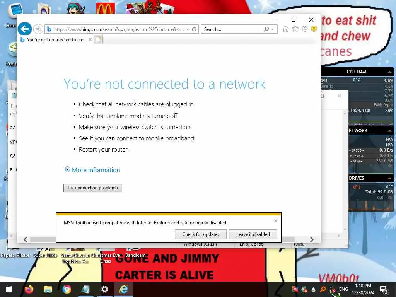The width and height of the screenshot is (396, 297).
Task: Click Internet Explorer taskbar icon
Action: click(x=124, y=289)
